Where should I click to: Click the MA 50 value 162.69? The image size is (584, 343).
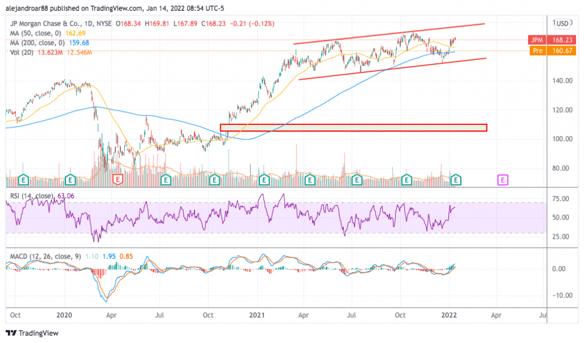click(76, 33)
